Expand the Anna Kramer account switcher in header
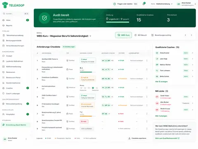Viewport: 198px width, 149px height. click(x=195, y=4)
